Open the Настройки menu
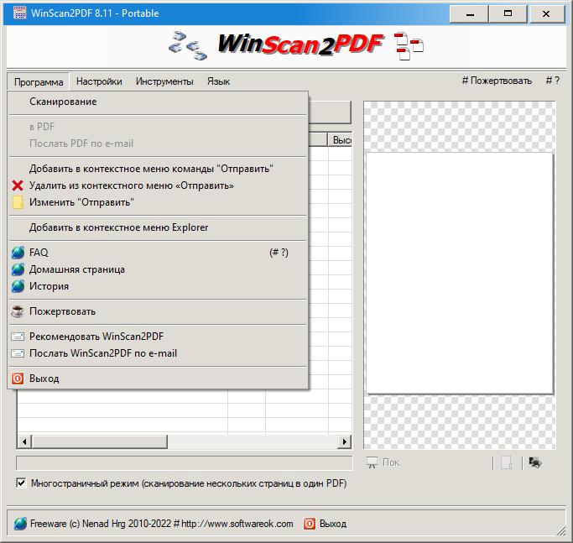 point(99,81)
